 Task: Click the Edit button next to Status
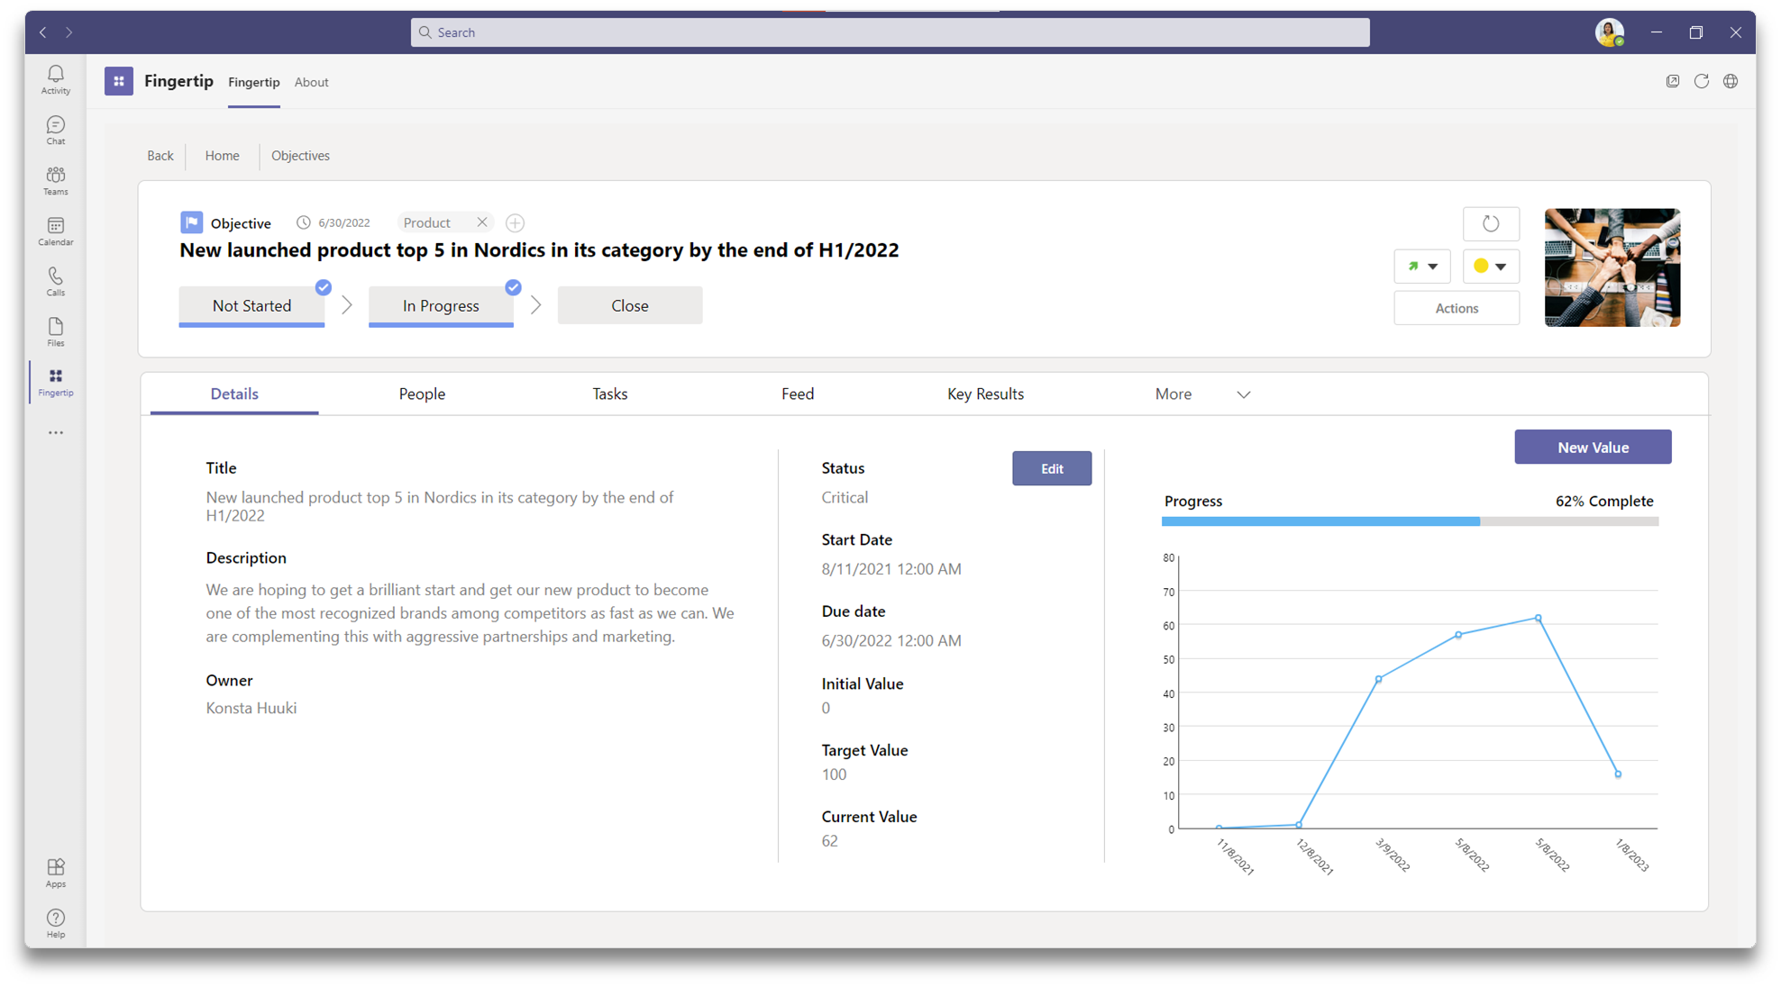coord(1052,468)
